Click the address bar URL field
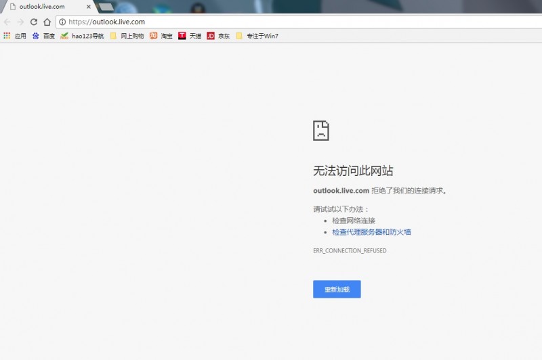The width and height of the screenshot is (542, 360). click(271, 22)
